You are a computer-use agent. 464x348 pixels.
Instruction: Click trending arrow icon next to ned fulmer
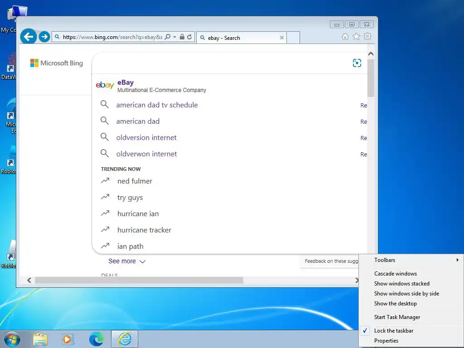pyautogui.click(x=105, y=180)
